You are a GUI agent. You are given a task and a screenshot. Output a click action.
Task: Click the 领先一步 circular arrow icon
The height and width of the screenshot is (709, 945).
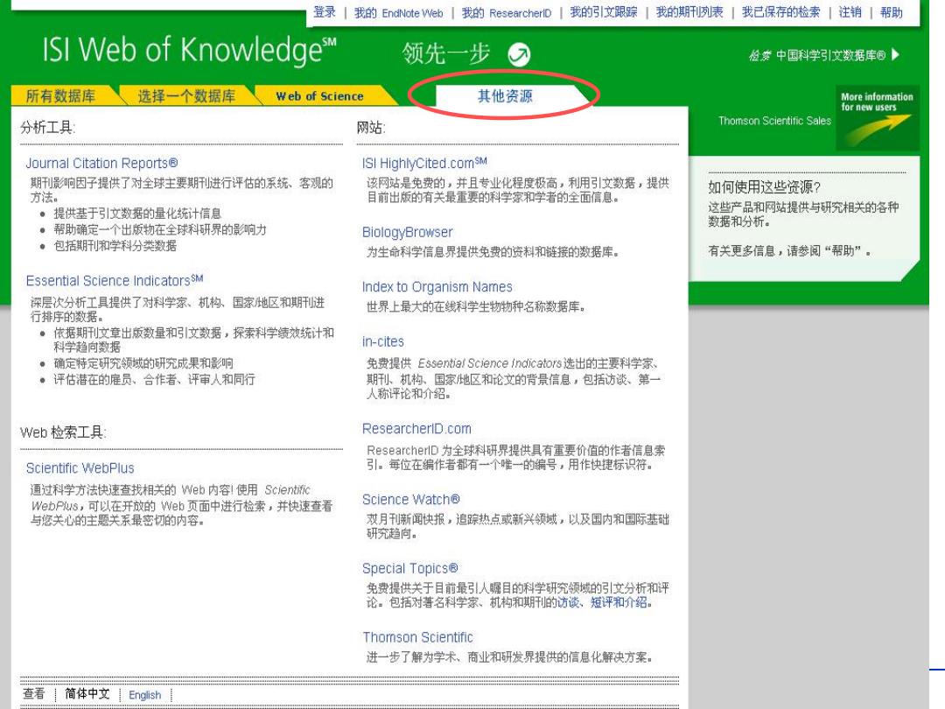[519, 54]
